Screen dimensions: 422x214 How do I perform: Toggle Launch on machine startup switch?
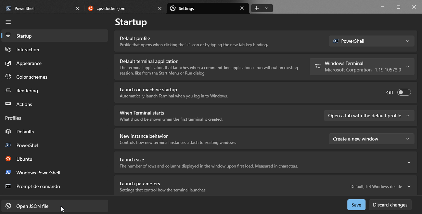(x=404, y=93)
